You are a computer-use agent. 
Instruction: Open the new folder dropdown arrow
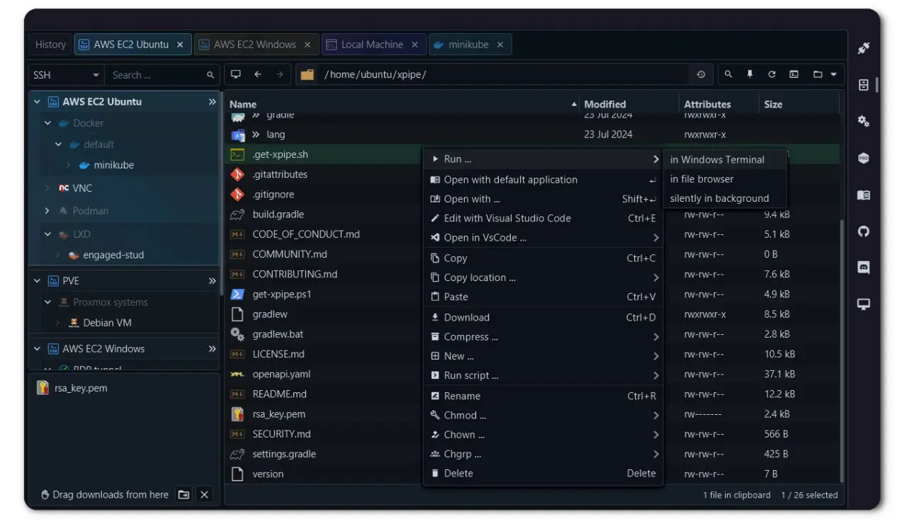click(x=833, y=74)
